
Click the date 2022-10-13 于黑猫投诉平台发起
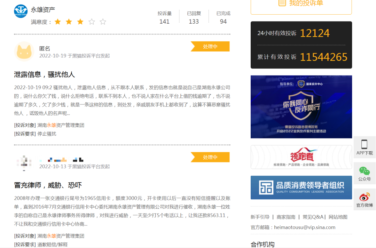(75, 167)
